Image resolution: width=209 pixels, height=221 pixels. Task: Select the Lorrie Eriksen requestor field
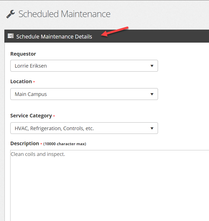(x=84, y=66)
